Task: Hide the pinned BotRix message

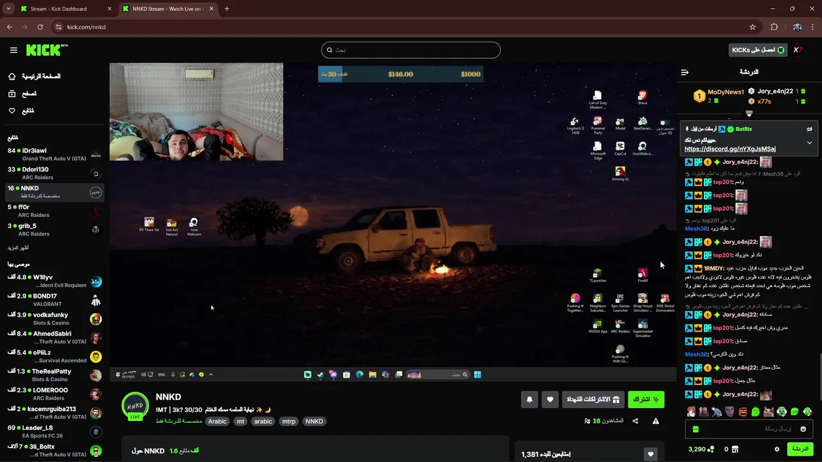Action: [x=809, y=129]
